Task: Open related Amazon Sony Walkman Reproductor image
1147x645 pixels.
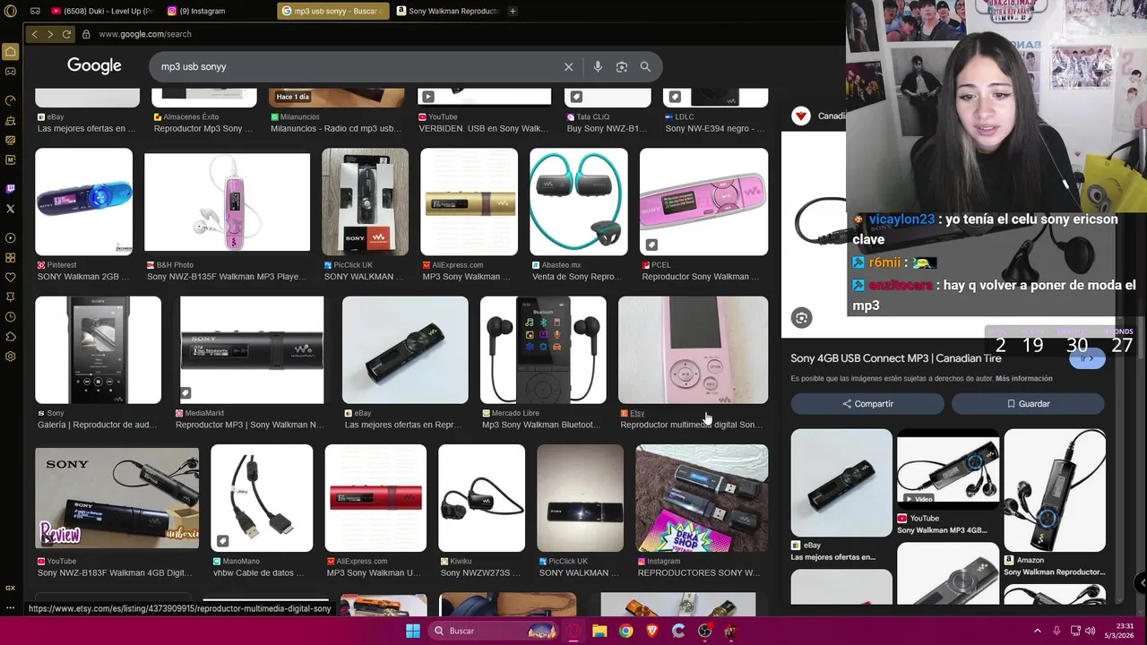Action: 1054,490
